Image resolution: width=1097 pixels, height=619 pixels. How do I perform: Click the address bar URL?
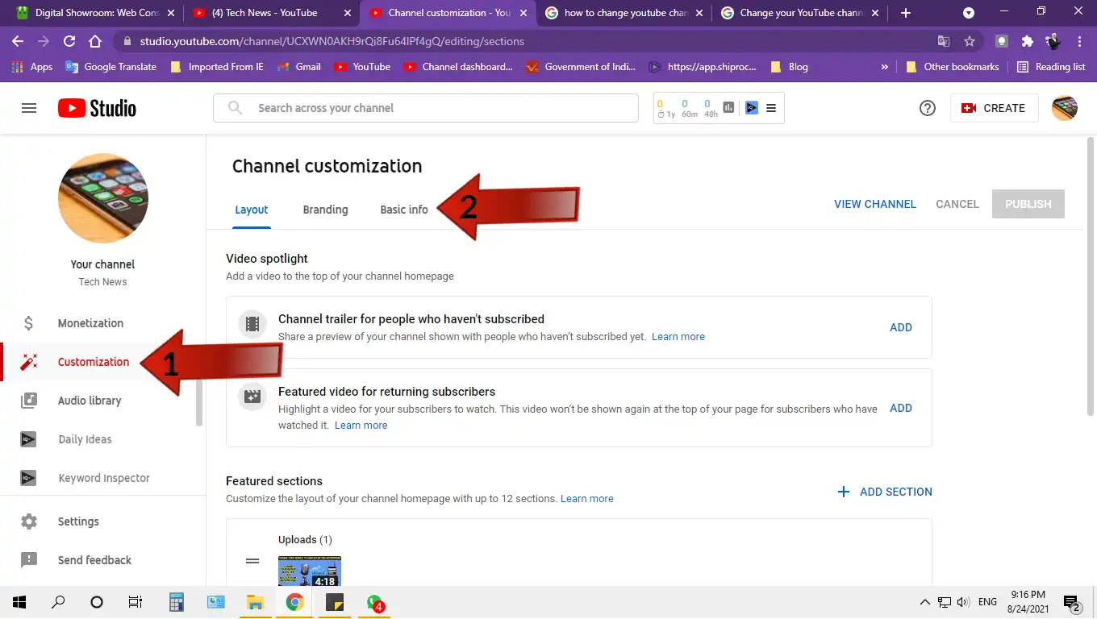pos(332,41)
